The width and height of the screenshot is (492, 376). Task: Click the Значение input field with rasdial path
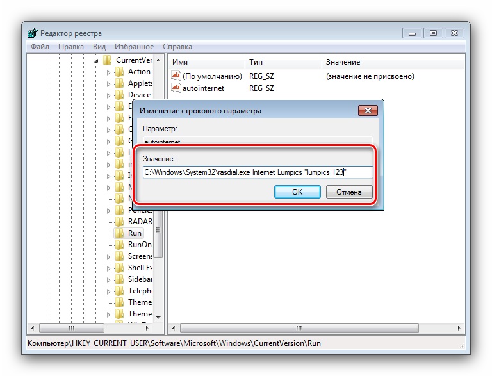(x=258, y=172)
